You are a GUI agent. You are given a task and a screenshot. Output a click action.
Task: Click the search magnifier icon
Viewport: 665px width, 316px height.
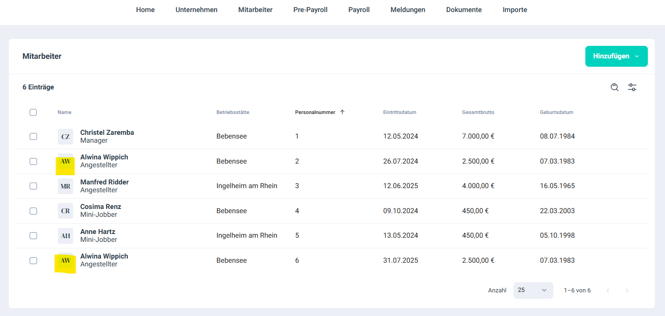pos(615,87)
